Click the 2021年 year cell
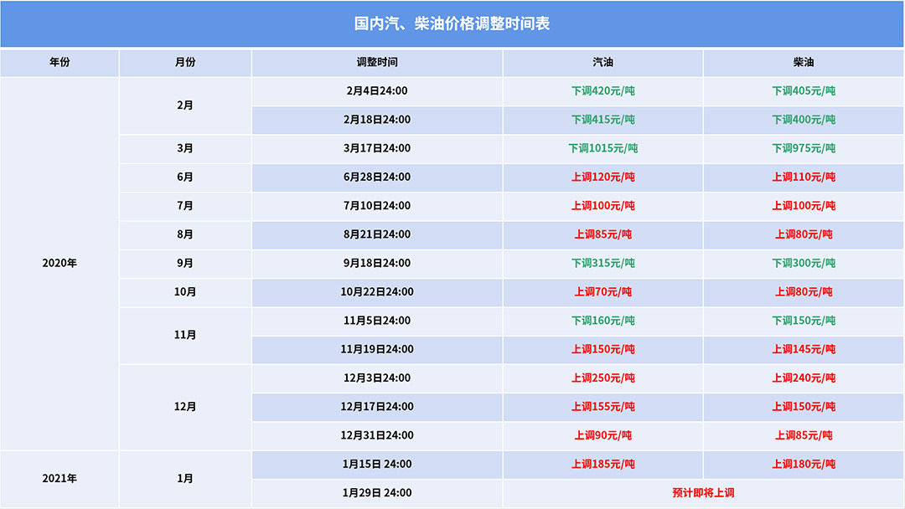 pyautogui.click(x=59, y=479)
